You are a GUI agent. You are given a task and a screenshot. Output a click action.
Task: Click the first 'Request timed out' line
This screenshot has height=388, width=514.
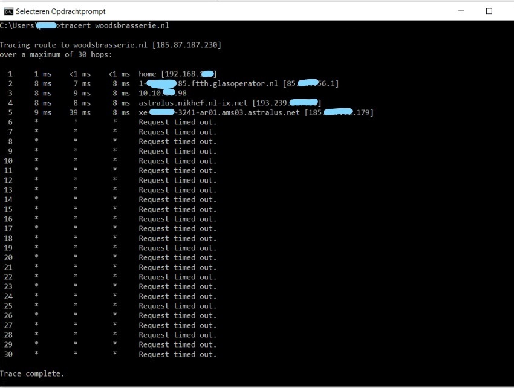point(177,121)
